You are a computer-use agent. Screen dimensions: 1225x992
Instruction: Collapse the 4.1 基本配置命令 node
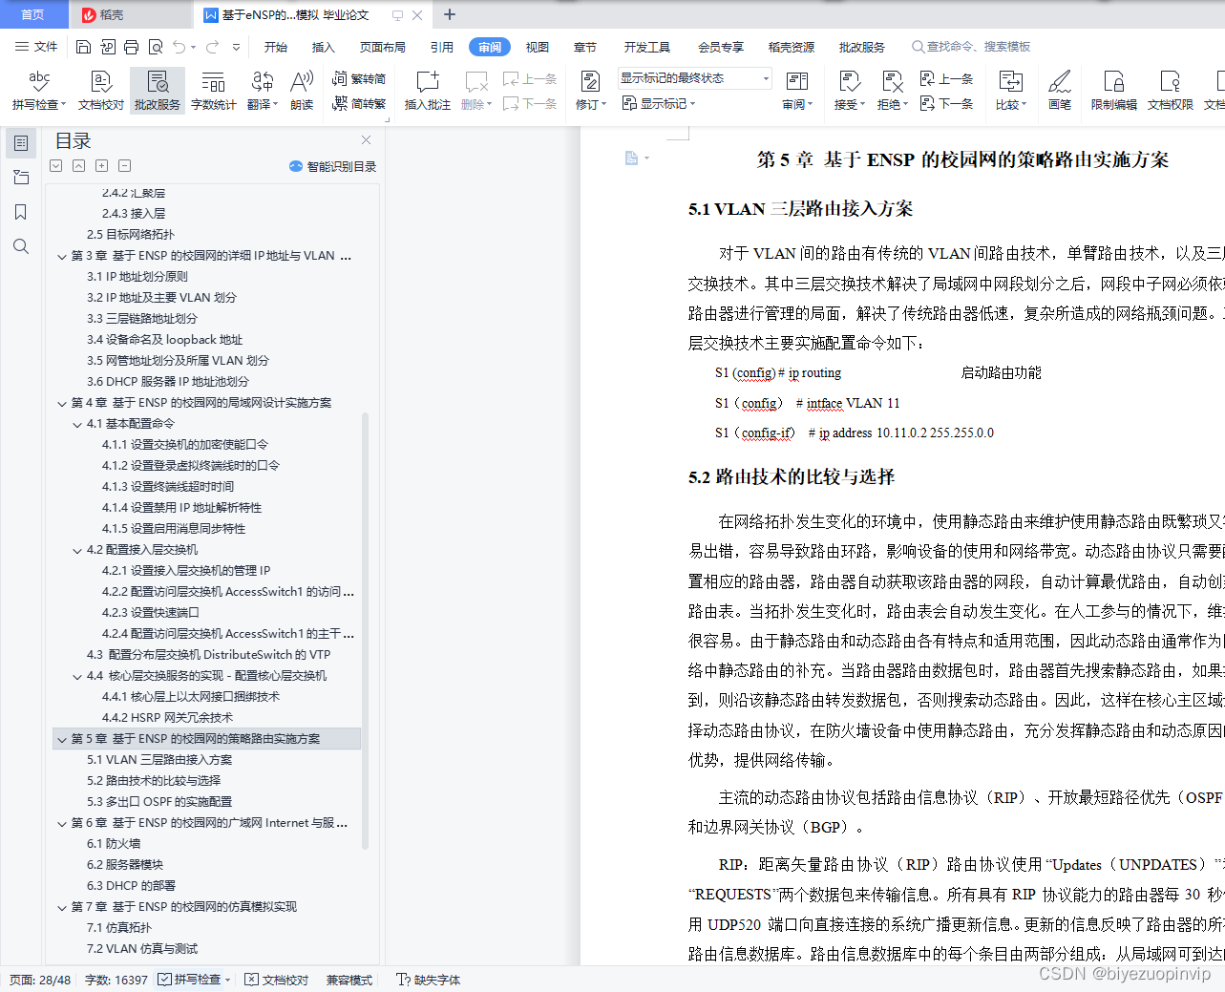tap(77, 424)
